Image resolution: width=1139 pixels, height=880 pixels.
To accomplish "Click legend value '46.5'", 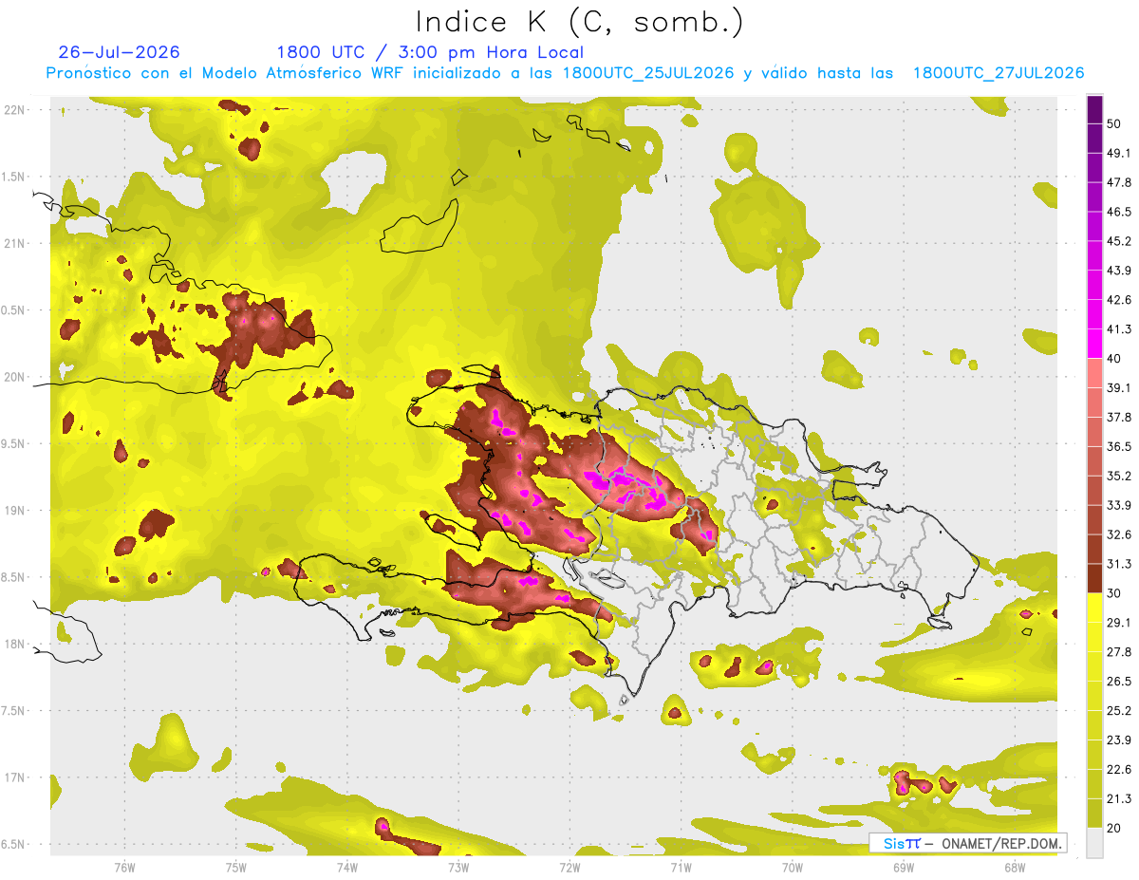I will tap(1118, 212).
